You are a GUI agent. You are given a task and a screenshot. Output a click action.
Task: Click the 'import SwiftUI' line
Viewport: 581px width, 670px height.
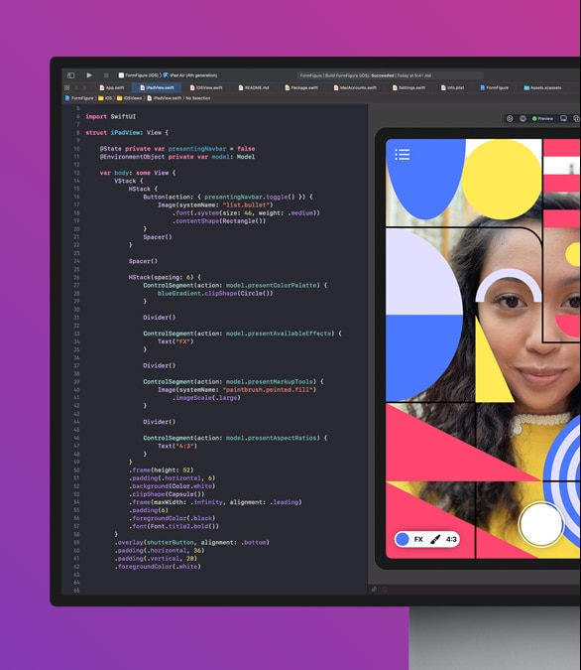click(111, 117)
